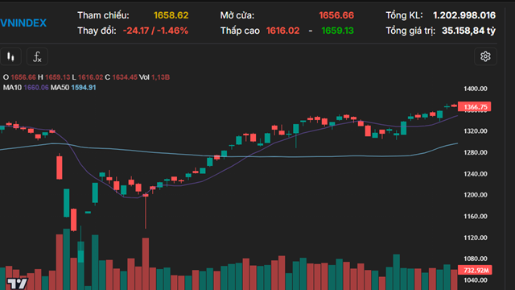Click the Tổng KL label
515x290 pixels.
click(404, 15)
